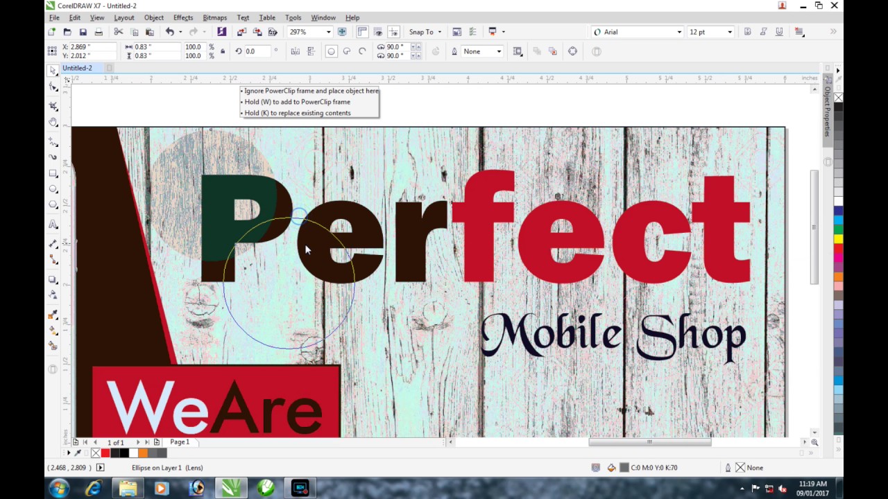Image resolution: width=888 pixels, height=499 pixels.
Task: Click the Save icon
Action: [83, 32]
